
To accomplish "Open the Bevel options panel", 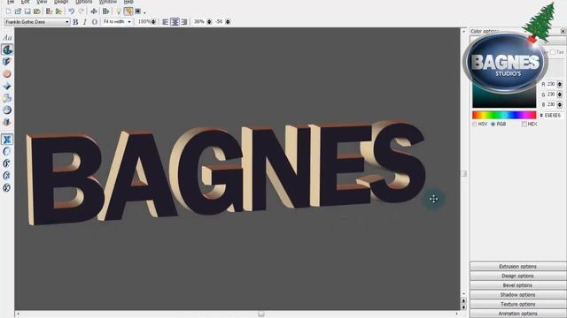I will (517, 285).
